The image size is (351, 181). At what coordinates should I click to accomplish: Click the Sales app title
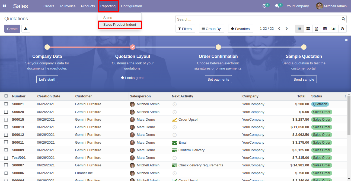pos(20,6)
